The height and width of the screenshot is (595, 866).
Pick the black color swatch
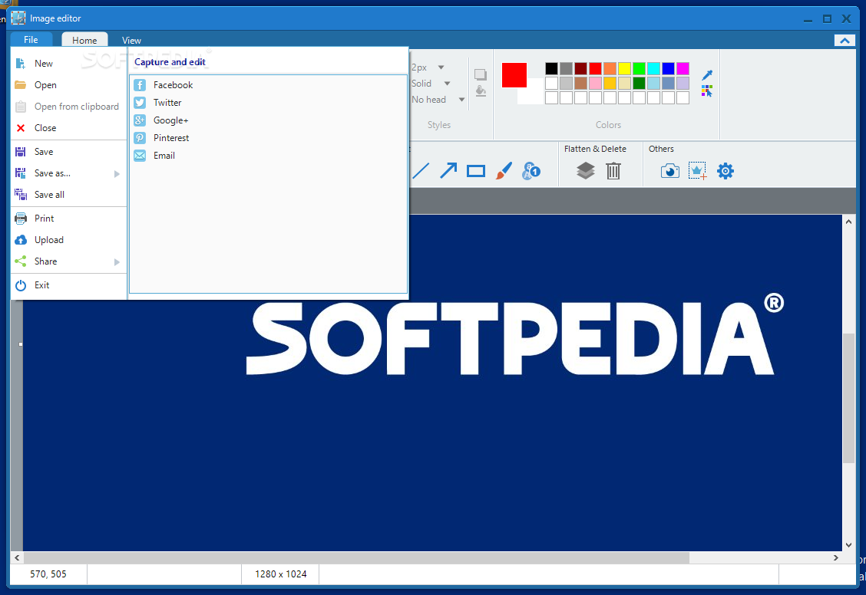coord(551,68)
